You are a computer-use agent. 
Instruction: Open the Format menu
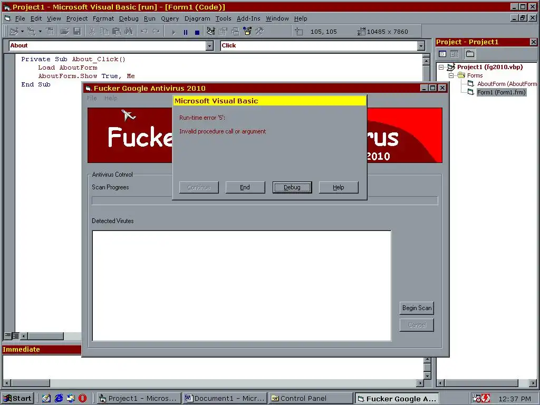[x=103, y=18]
